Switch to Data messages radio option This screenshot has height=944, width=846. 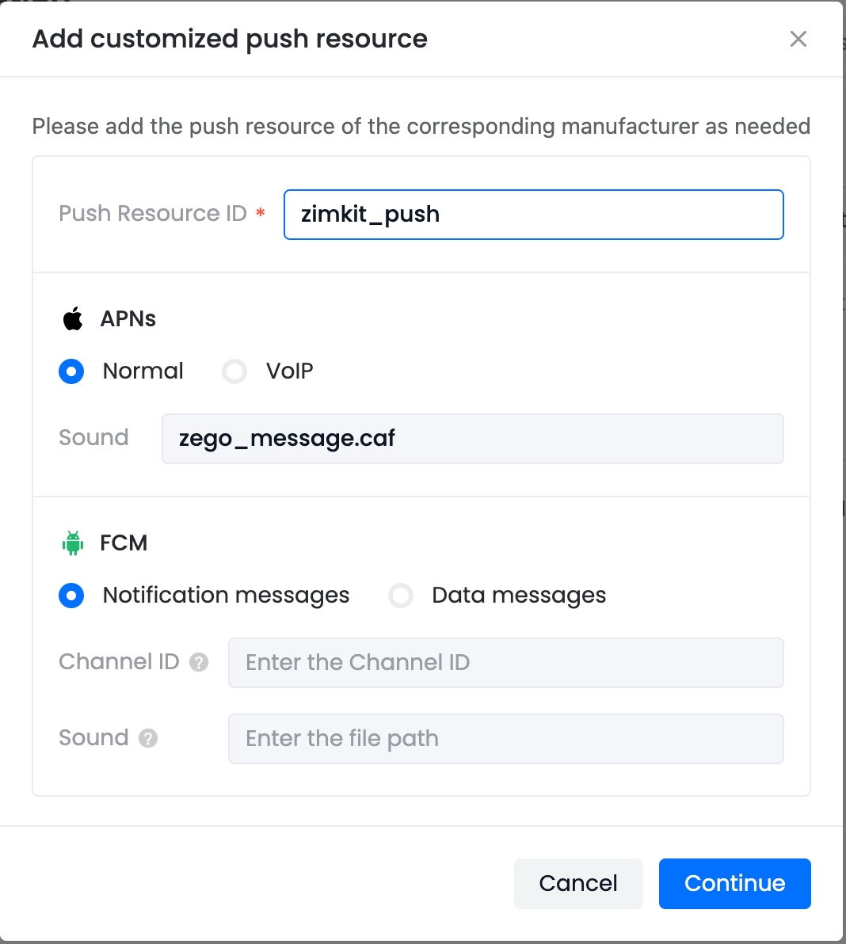401,596
